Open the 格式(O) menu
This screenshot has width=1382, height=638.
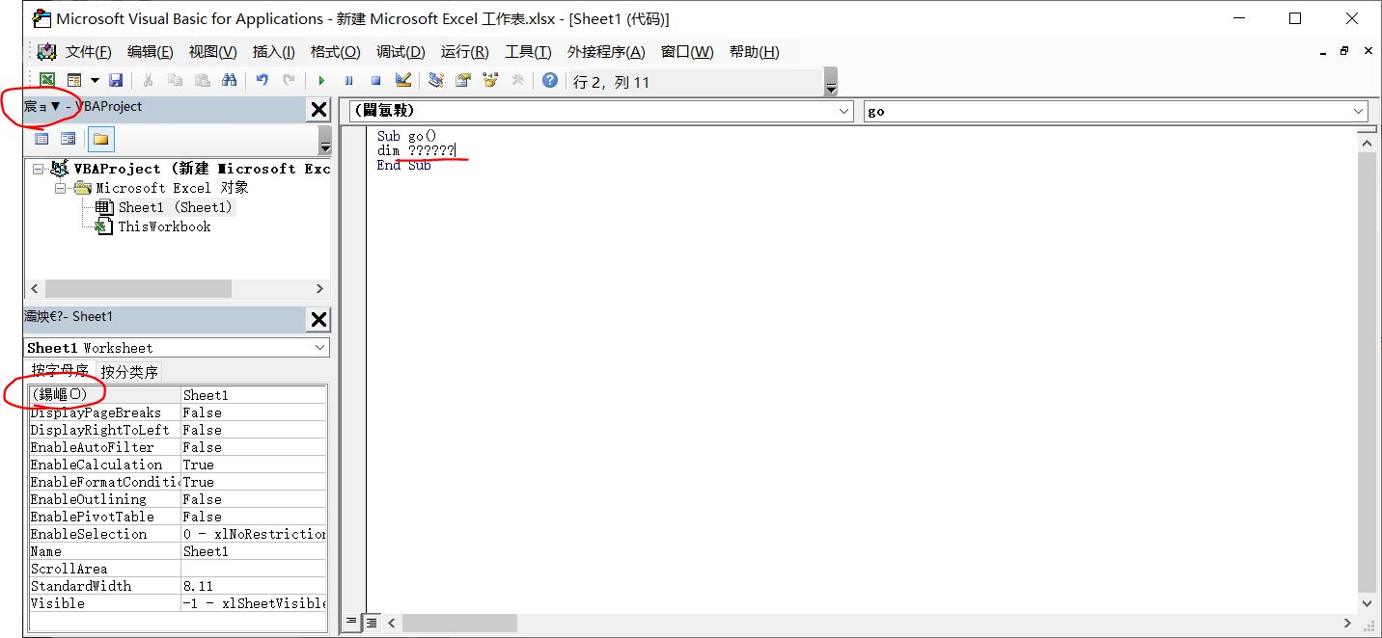(336, 52)
